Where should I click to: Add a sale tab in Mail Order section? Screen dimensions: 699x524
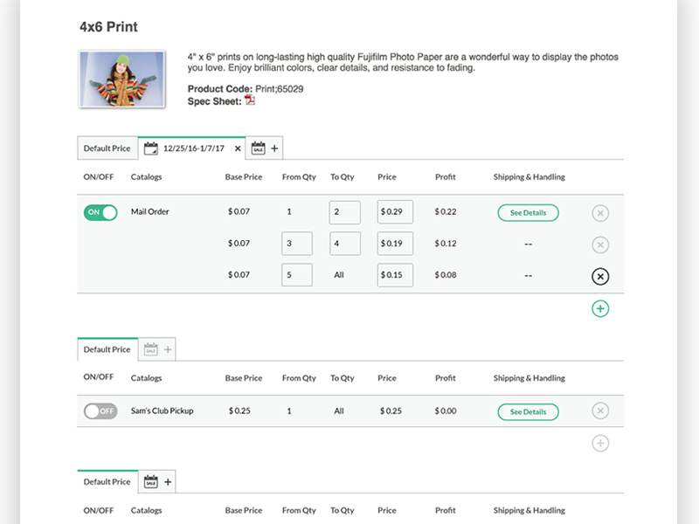pos(274,148)
